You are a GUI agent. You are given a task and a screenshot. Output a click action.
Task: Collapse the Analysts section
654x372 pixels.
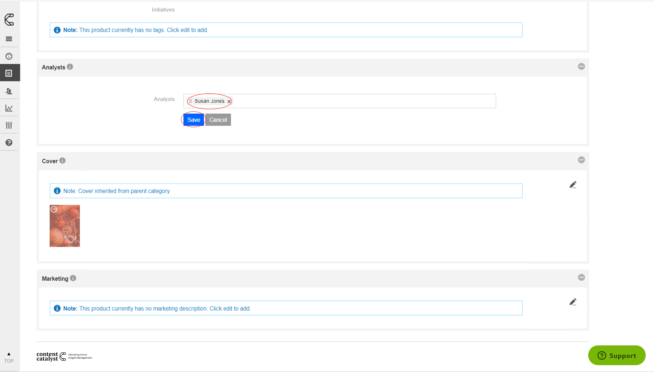click(x=581, y=66)
